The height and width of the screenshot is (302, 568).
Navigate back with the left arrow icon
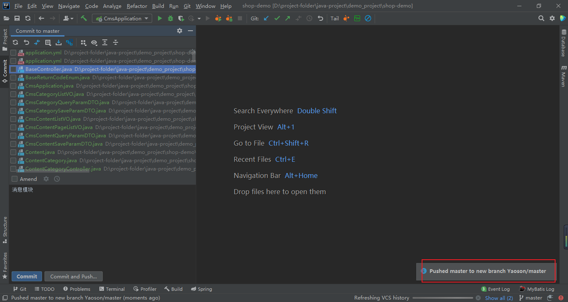coord(41,18)
